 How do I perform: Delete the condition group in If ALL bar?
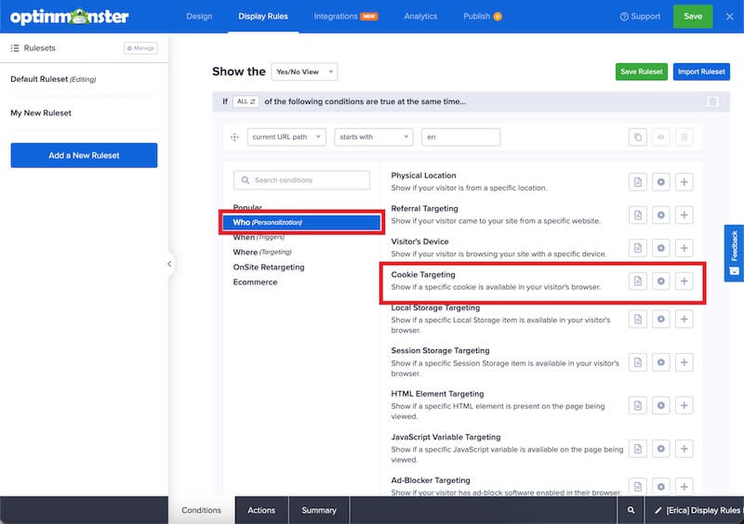[712, 101]
